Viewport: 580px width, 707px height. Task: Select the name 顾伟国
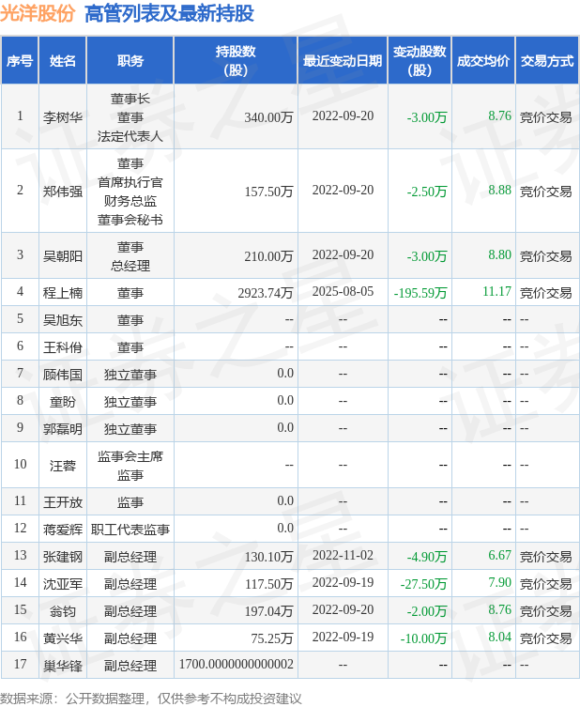coord(63,375)
